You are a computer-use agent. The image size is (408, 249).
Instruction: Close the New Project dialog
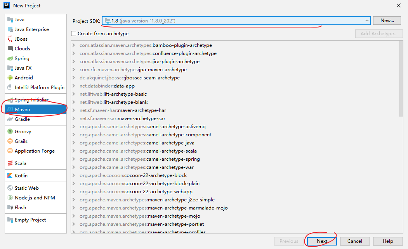point(398,5)
